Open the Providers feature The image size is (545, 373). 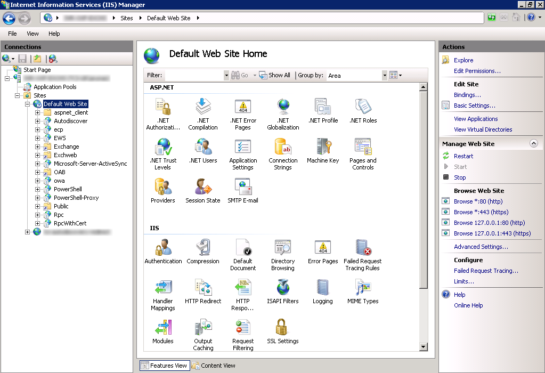coord(162,191)
